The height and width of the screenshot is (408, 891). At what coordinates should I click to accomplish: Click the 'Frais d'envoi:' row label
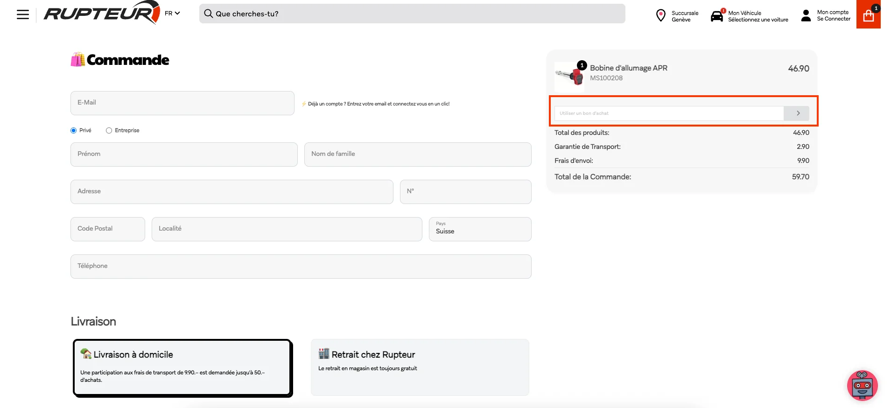tap(574, 161)
